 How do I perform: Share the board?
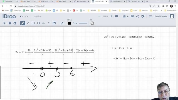[137, 16]
